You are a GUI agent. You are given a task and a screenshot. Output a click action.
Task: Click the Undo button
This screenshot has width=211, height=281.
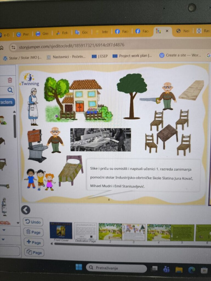coord(33,222)
